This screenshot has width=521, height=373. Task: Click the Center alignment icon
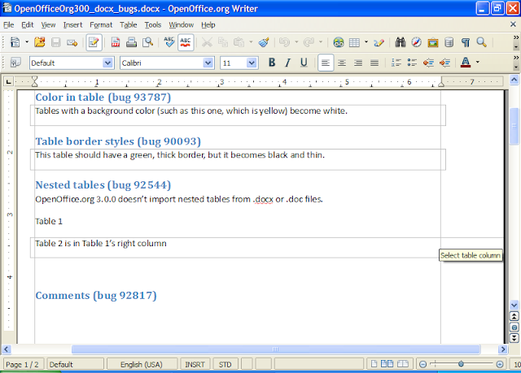(x=342, y=63)
